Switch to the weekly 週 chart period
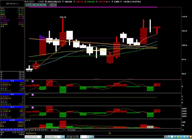This screenshot has height=139, width=192. pos(52,5)
